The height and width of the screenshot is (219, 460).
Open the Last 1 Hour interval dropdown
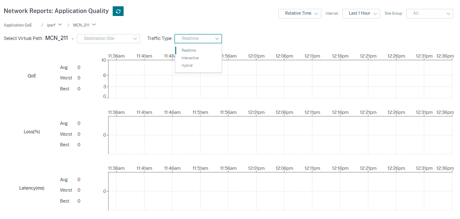pos(361,13)
